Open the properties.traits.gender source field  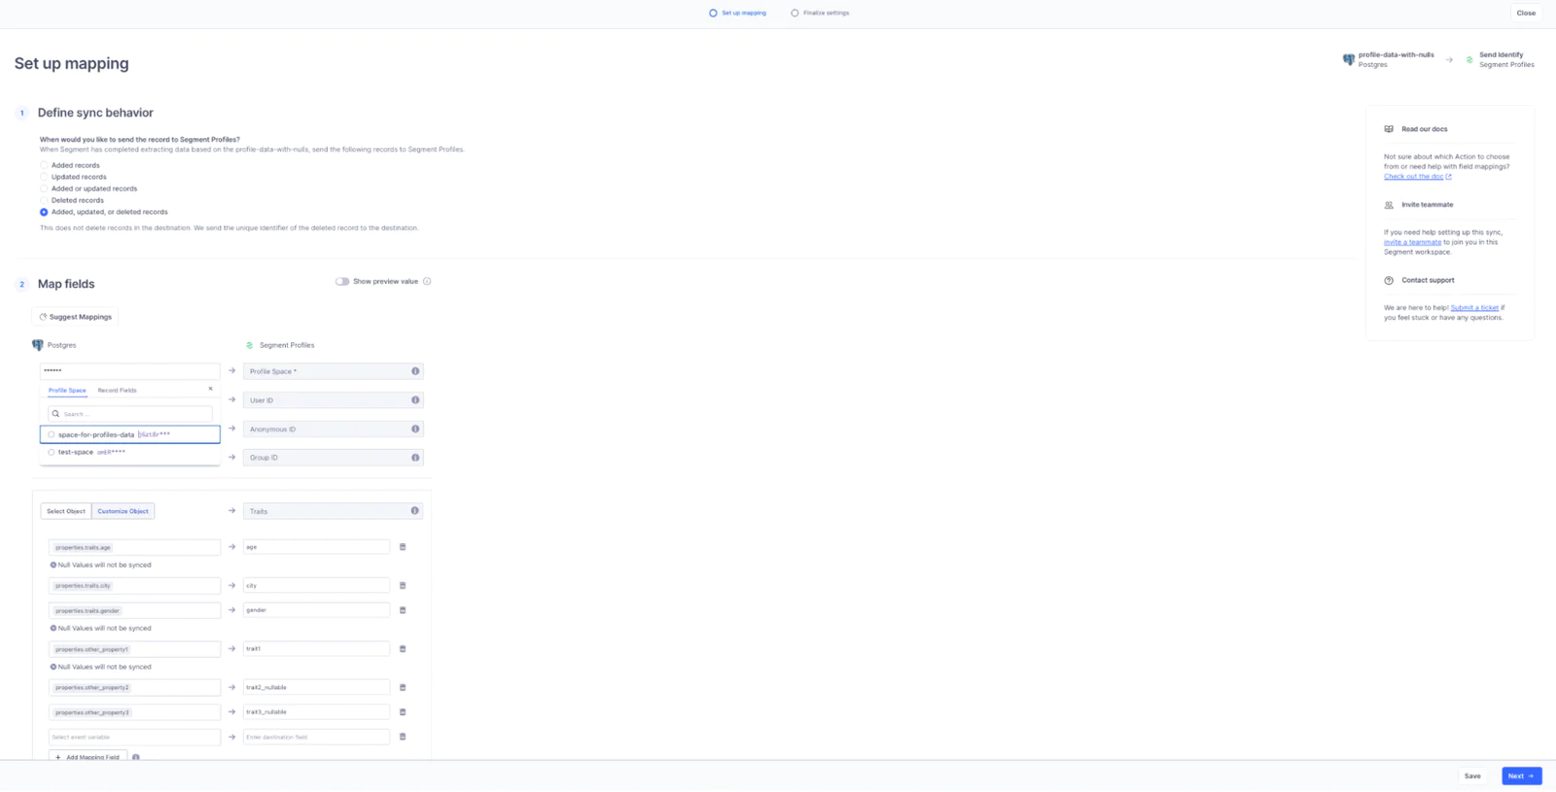[134, 610]
